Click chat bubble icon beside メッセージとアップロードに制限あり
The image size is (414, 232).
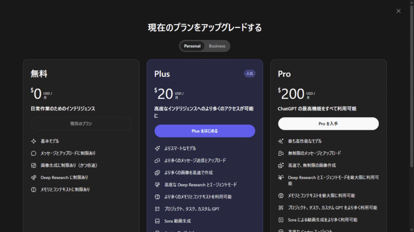[x=34, y=153]
